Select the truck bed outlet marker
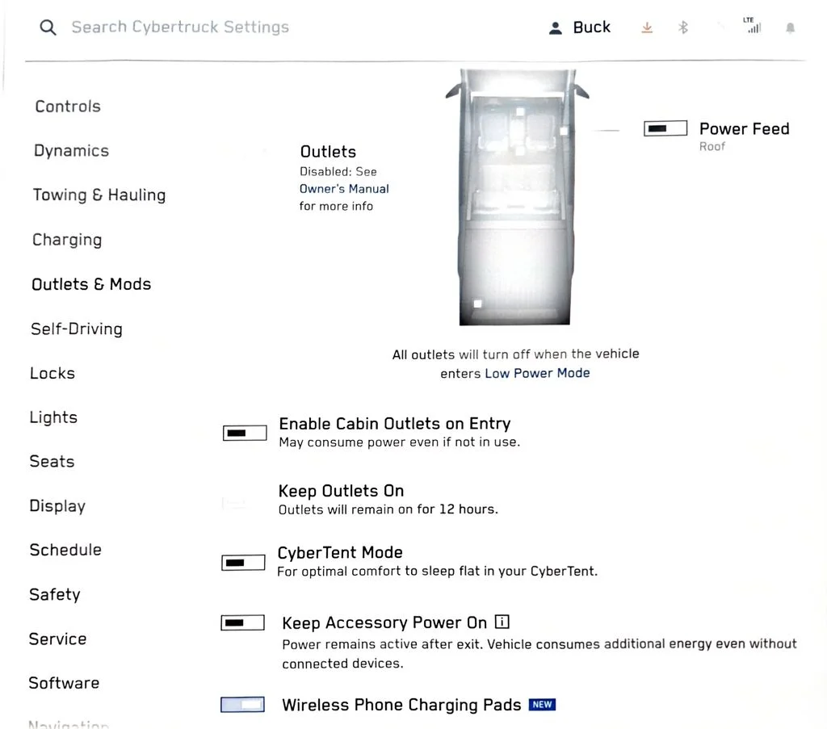827x729 pixels. (x=478, y=304)
